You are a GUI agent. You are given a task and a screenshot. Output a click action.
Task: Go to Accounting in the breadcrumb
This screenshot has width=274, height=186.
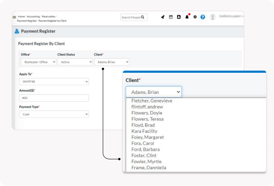point(33,16)
